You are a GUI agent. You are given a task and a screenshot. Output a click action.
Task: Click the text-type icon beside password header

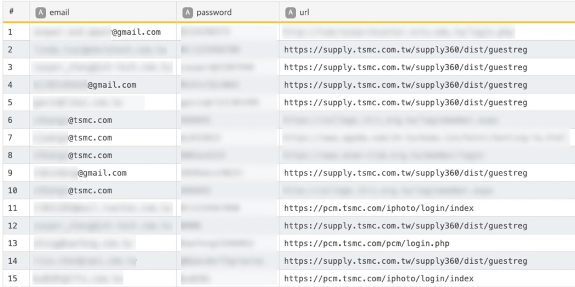point(187,13)
